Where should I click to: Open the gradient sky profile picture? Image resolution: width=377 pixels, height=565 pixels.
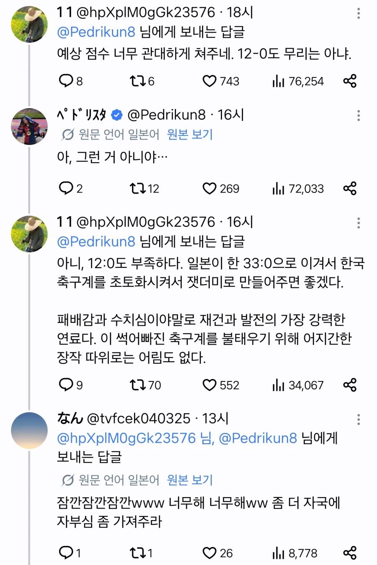(x=29, y=431)
